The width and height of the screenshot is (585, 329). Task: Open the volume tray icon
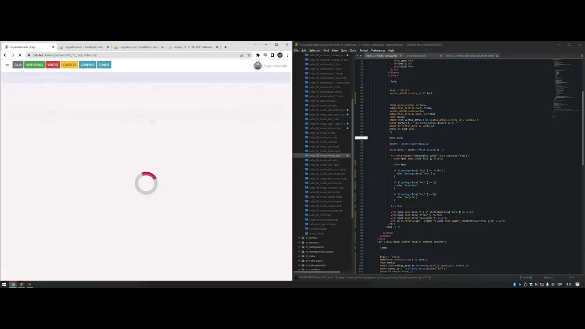click(553, 284)
